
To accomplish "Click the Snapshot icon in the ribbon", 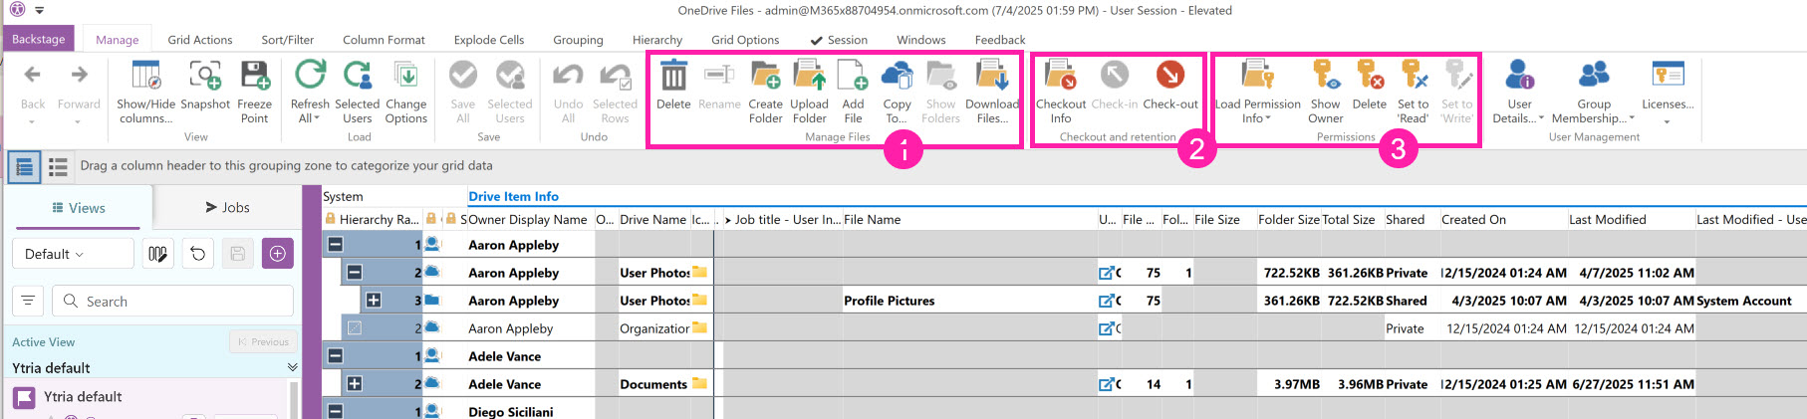I will 205,78.
